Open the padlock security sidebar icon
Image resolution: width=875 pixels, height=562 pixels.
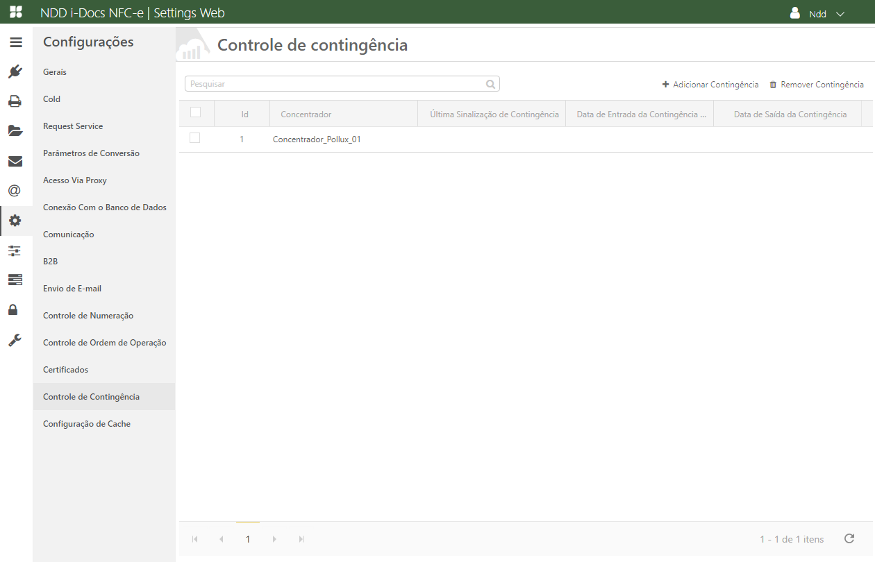click(15, 309)
